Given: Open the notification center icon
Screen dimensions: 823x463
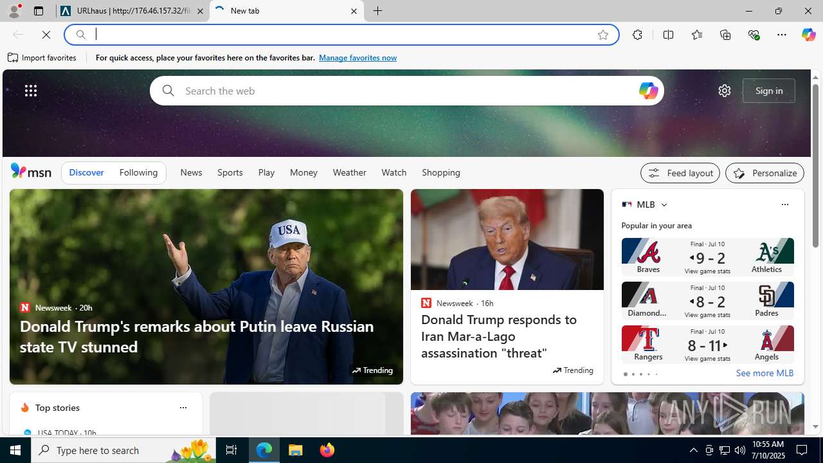Looking at the screenshot, I should pyautogui.click(x=802, y=450).
